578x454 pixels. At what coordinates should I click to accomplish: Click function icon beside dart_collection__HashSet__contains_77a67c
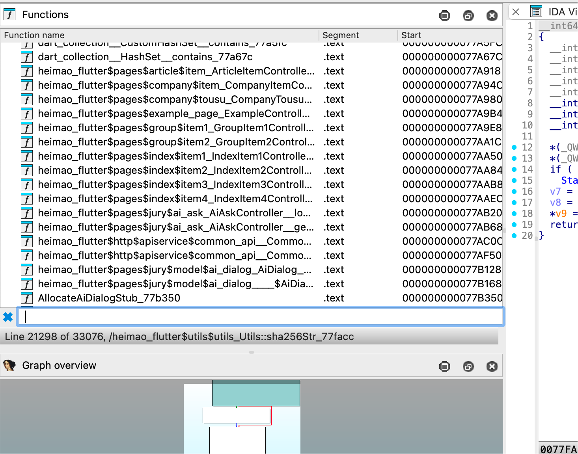click(26, 57)
